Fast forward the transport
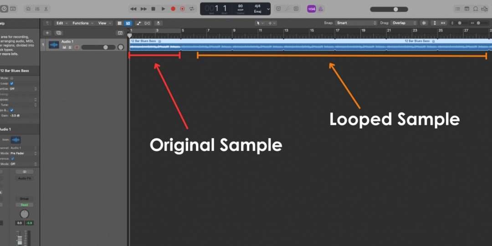The height and width of the screenshot is (246, 492). (143, 9)
